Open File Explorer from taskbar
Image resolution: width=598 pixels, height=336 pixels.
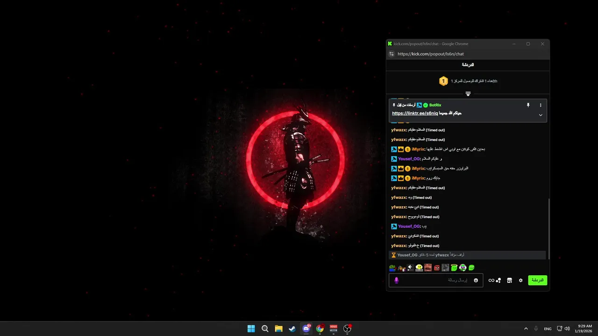coord(278,329)
